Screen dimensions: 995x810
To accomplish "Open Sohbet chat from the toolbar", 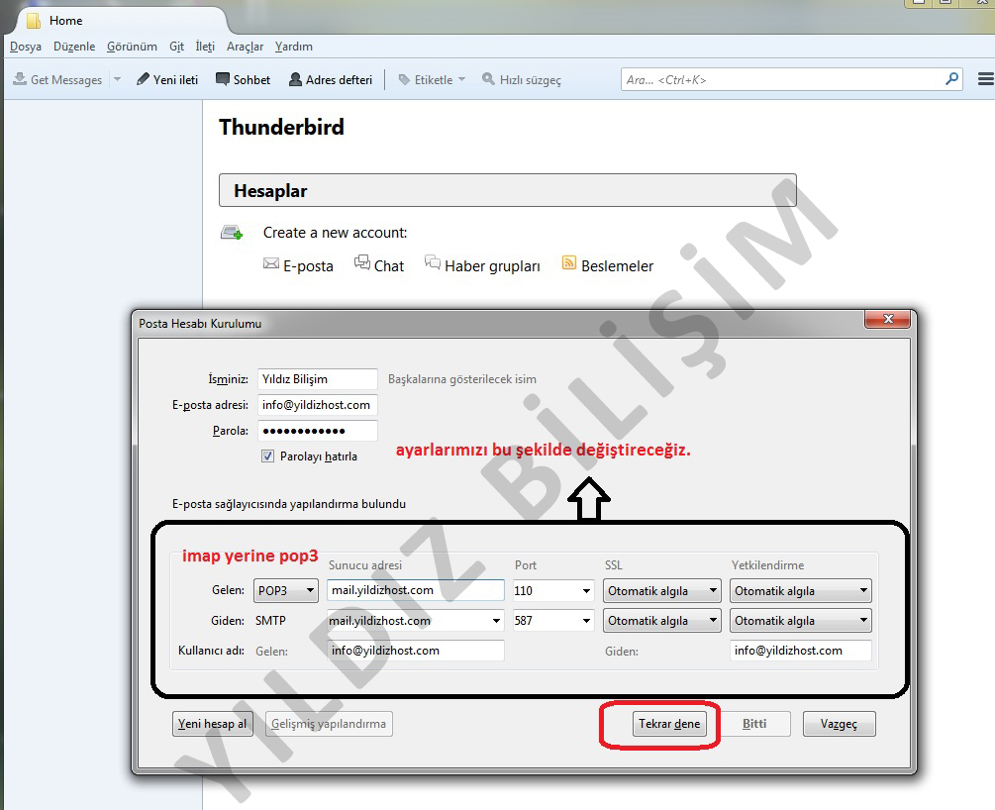I will point(243,79).
